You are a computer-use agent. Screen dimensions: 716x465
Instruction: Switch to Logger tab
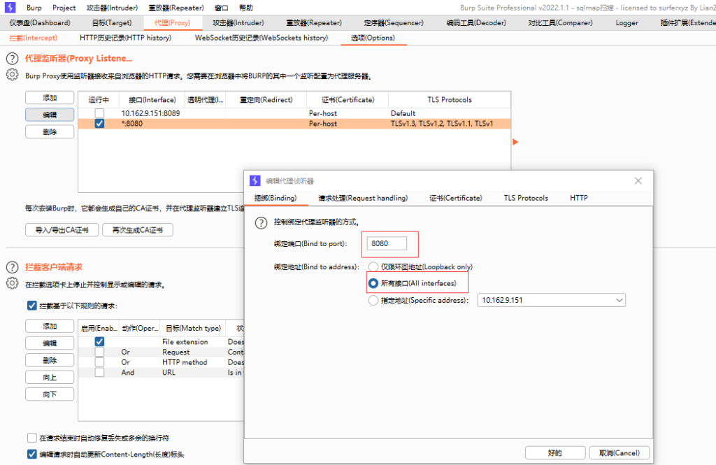tap(627, 23)
